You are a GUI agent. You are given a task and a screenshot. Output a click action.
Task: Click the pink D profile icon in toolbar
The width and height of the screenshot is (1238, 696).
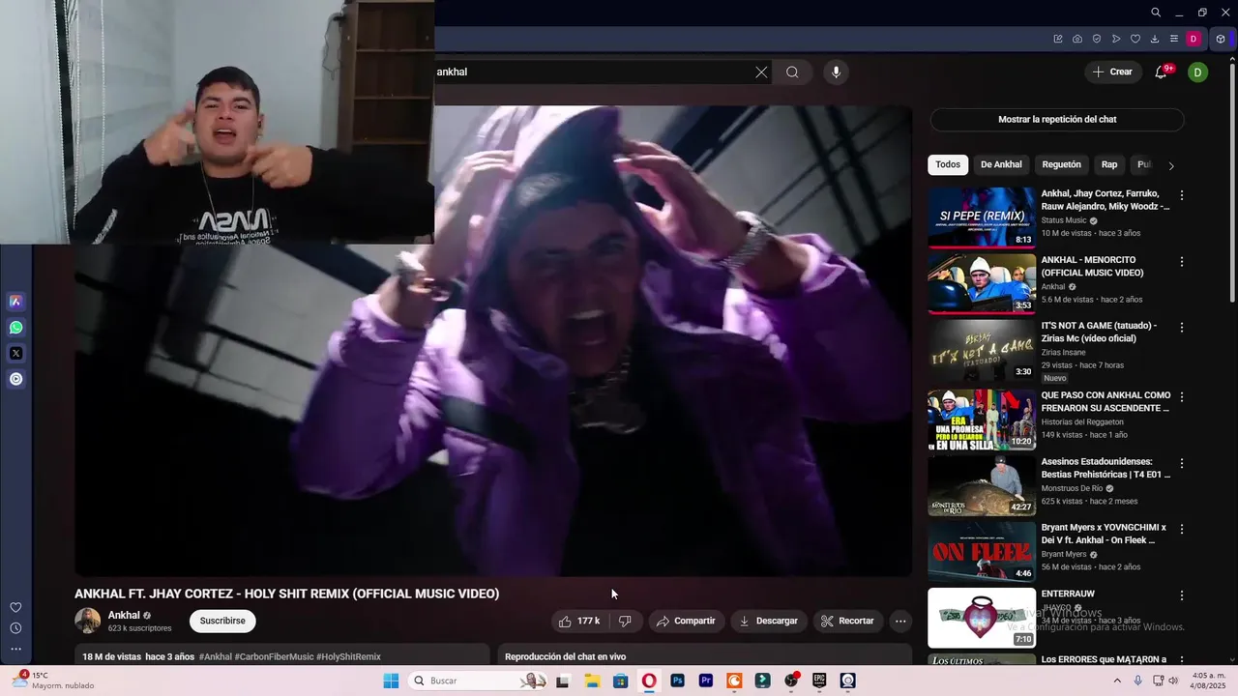click(x=1194, y=39)
